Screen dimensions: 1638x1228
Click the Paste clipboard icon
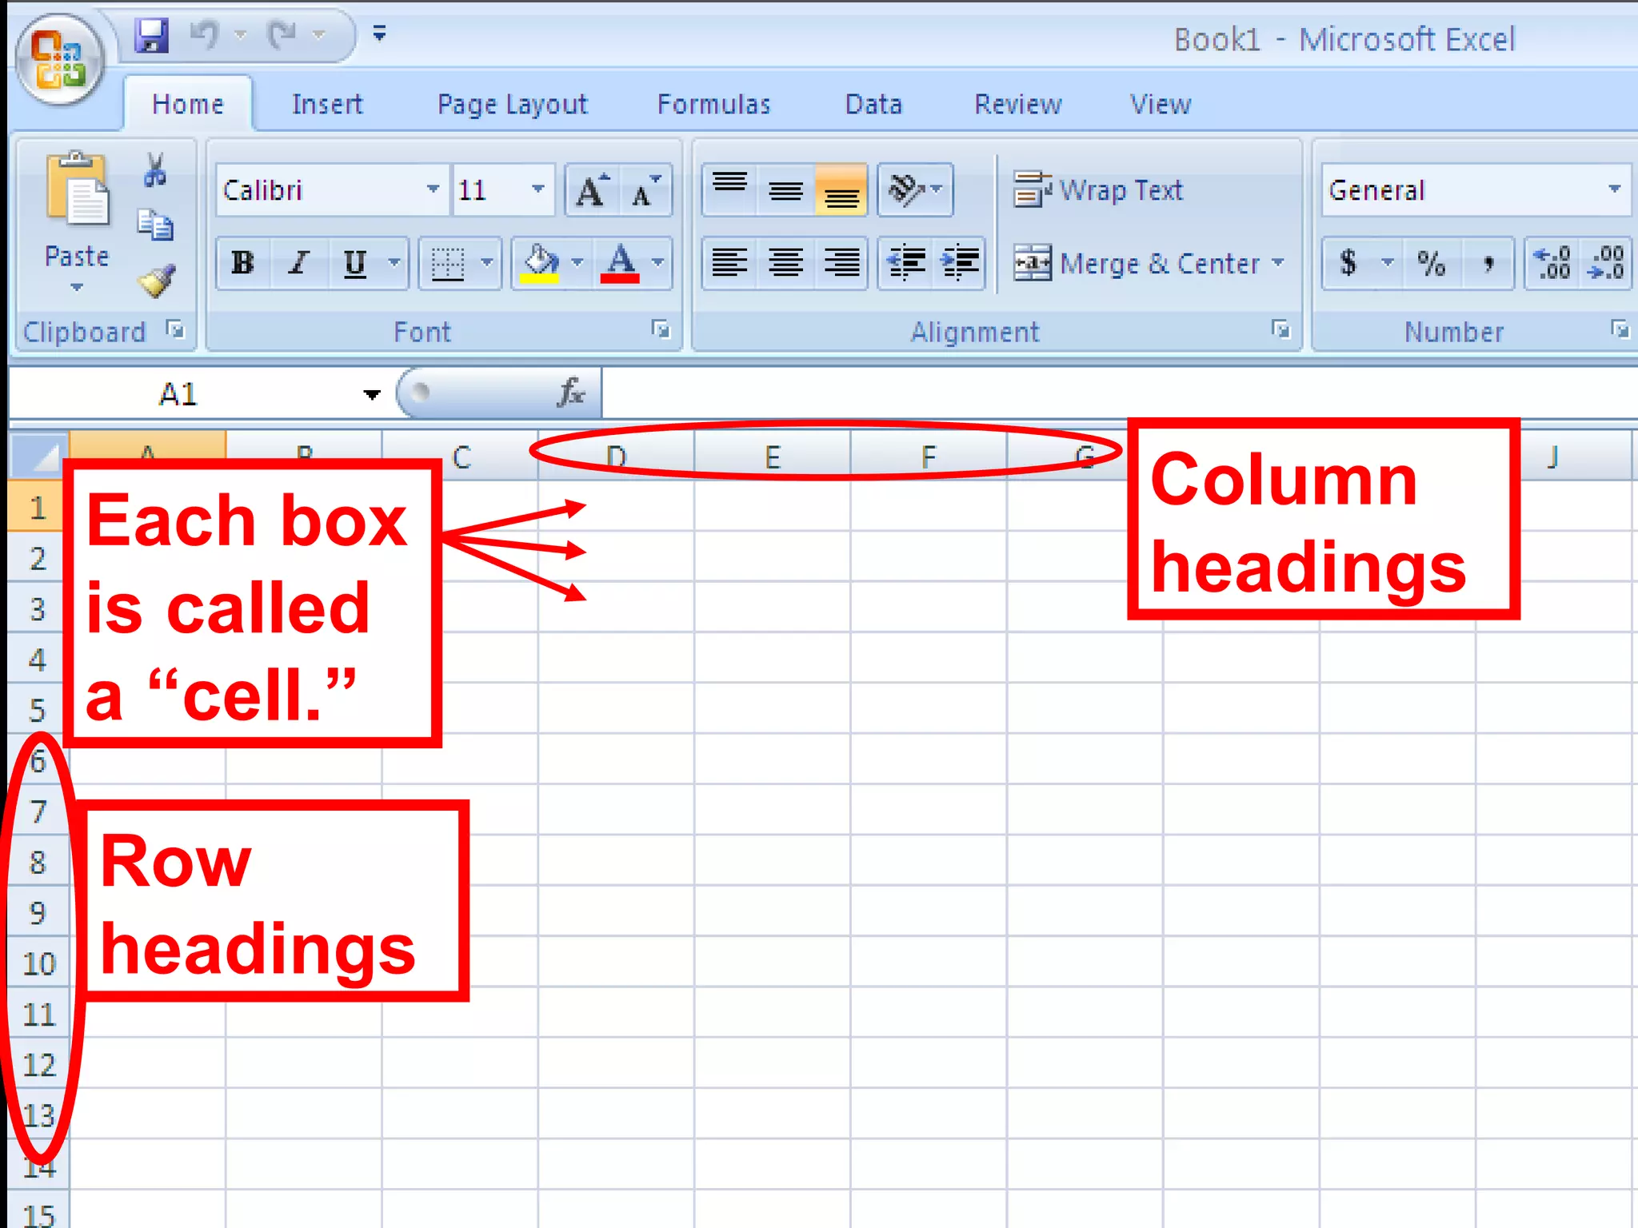(77, 188)
